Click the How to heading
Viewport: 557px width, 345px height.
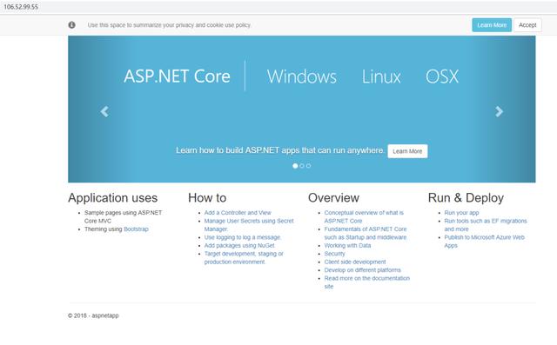(207, 198)
